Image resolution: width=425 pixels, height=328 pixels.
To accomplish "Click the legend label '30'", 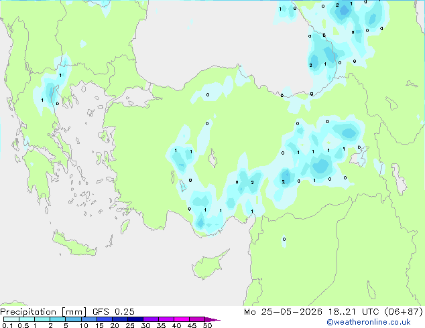I will point(145,325).
